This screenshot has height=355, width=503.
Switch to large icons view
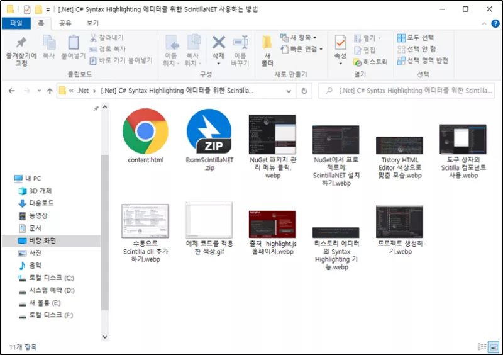(x=494, y=347)
